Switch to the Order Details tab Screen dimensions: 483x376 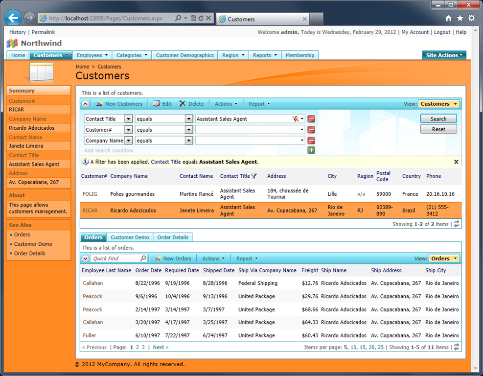pyautogui.click(x=173, y=237)
